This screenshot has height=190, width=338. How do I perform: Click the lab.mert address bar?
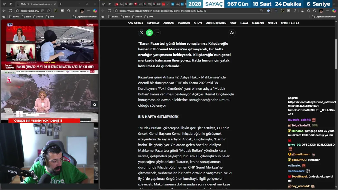[30, 11]
